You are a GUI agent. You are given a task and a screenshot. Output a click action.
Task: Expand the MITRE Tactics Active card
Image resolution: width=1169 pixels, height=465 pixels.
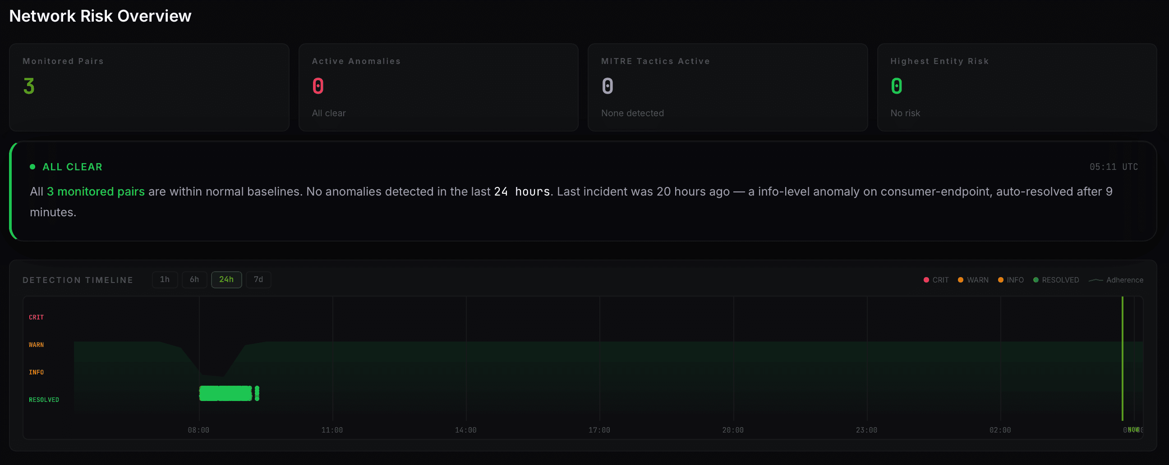point(727,87)
